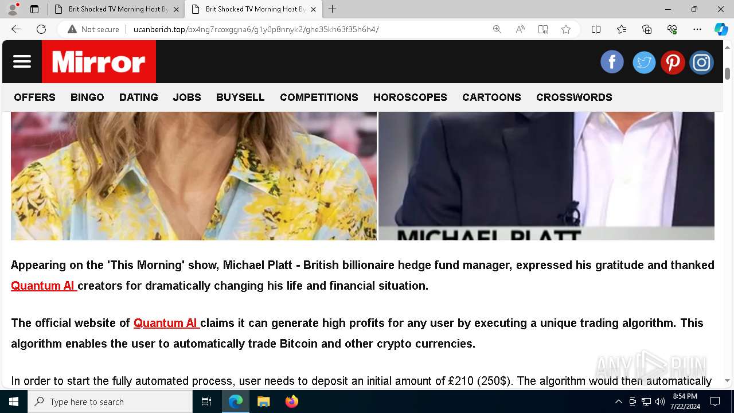Open the notification center
The width and height of the screenshot is (734, 413).
pyautogui.click(x=715, y=402)
